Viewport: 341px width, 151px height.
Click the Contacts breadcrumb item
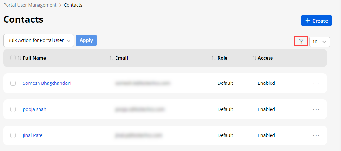point(73,5)
